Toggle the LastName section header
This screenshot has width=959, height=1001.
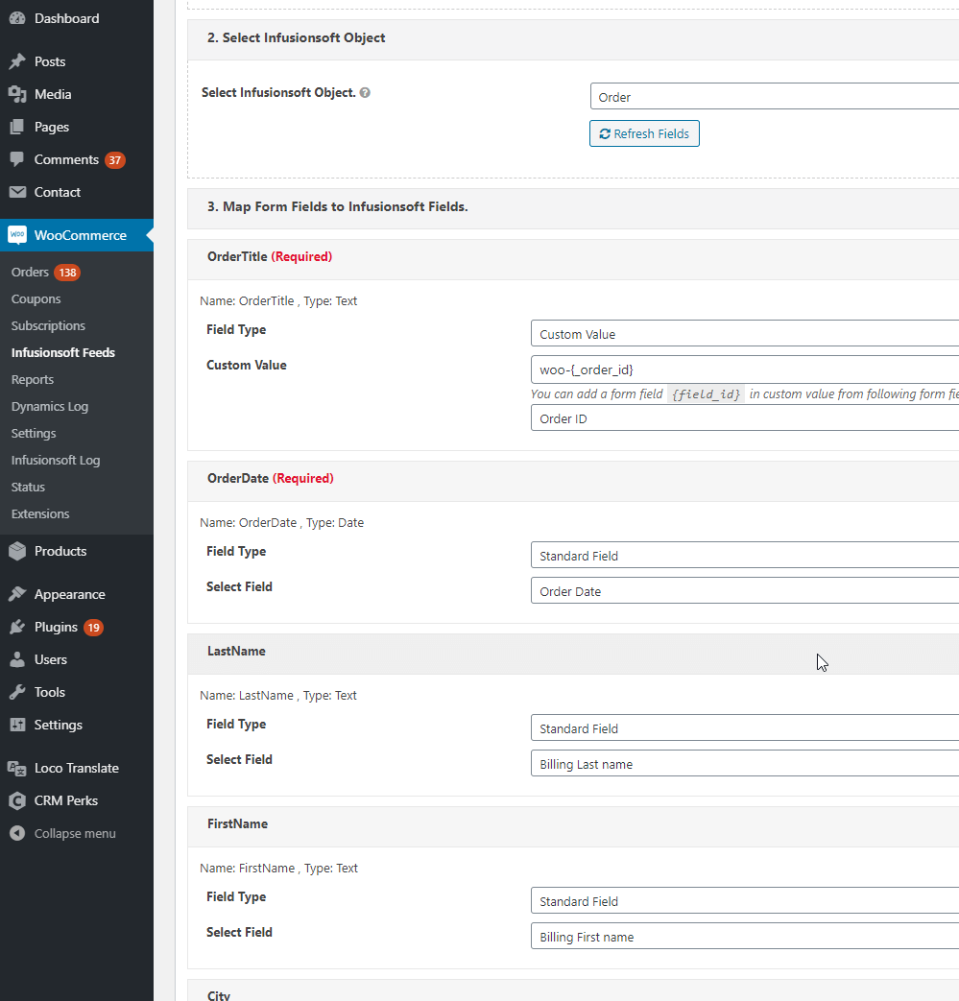click(573, 654)
